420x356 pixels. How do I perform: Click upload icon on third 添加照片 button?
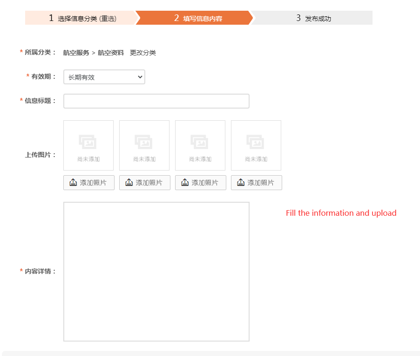tap(185, 183)
